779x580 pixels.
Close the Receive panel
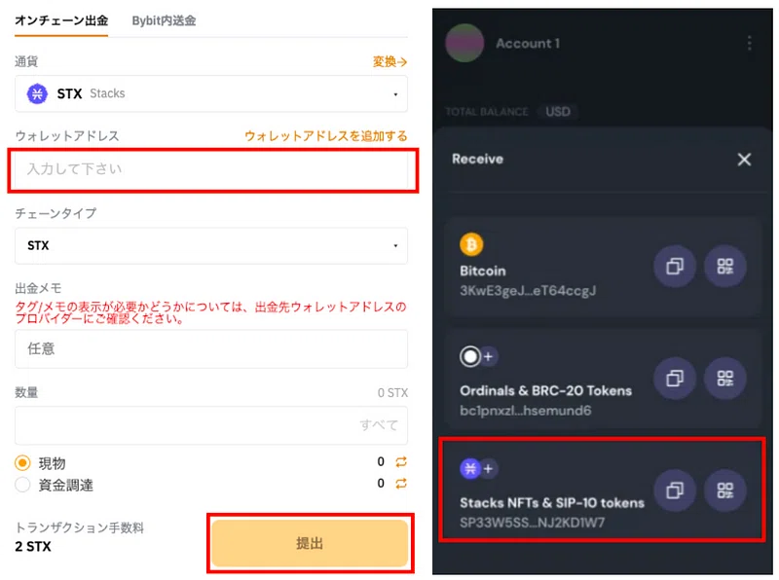(x=744, y=160)
